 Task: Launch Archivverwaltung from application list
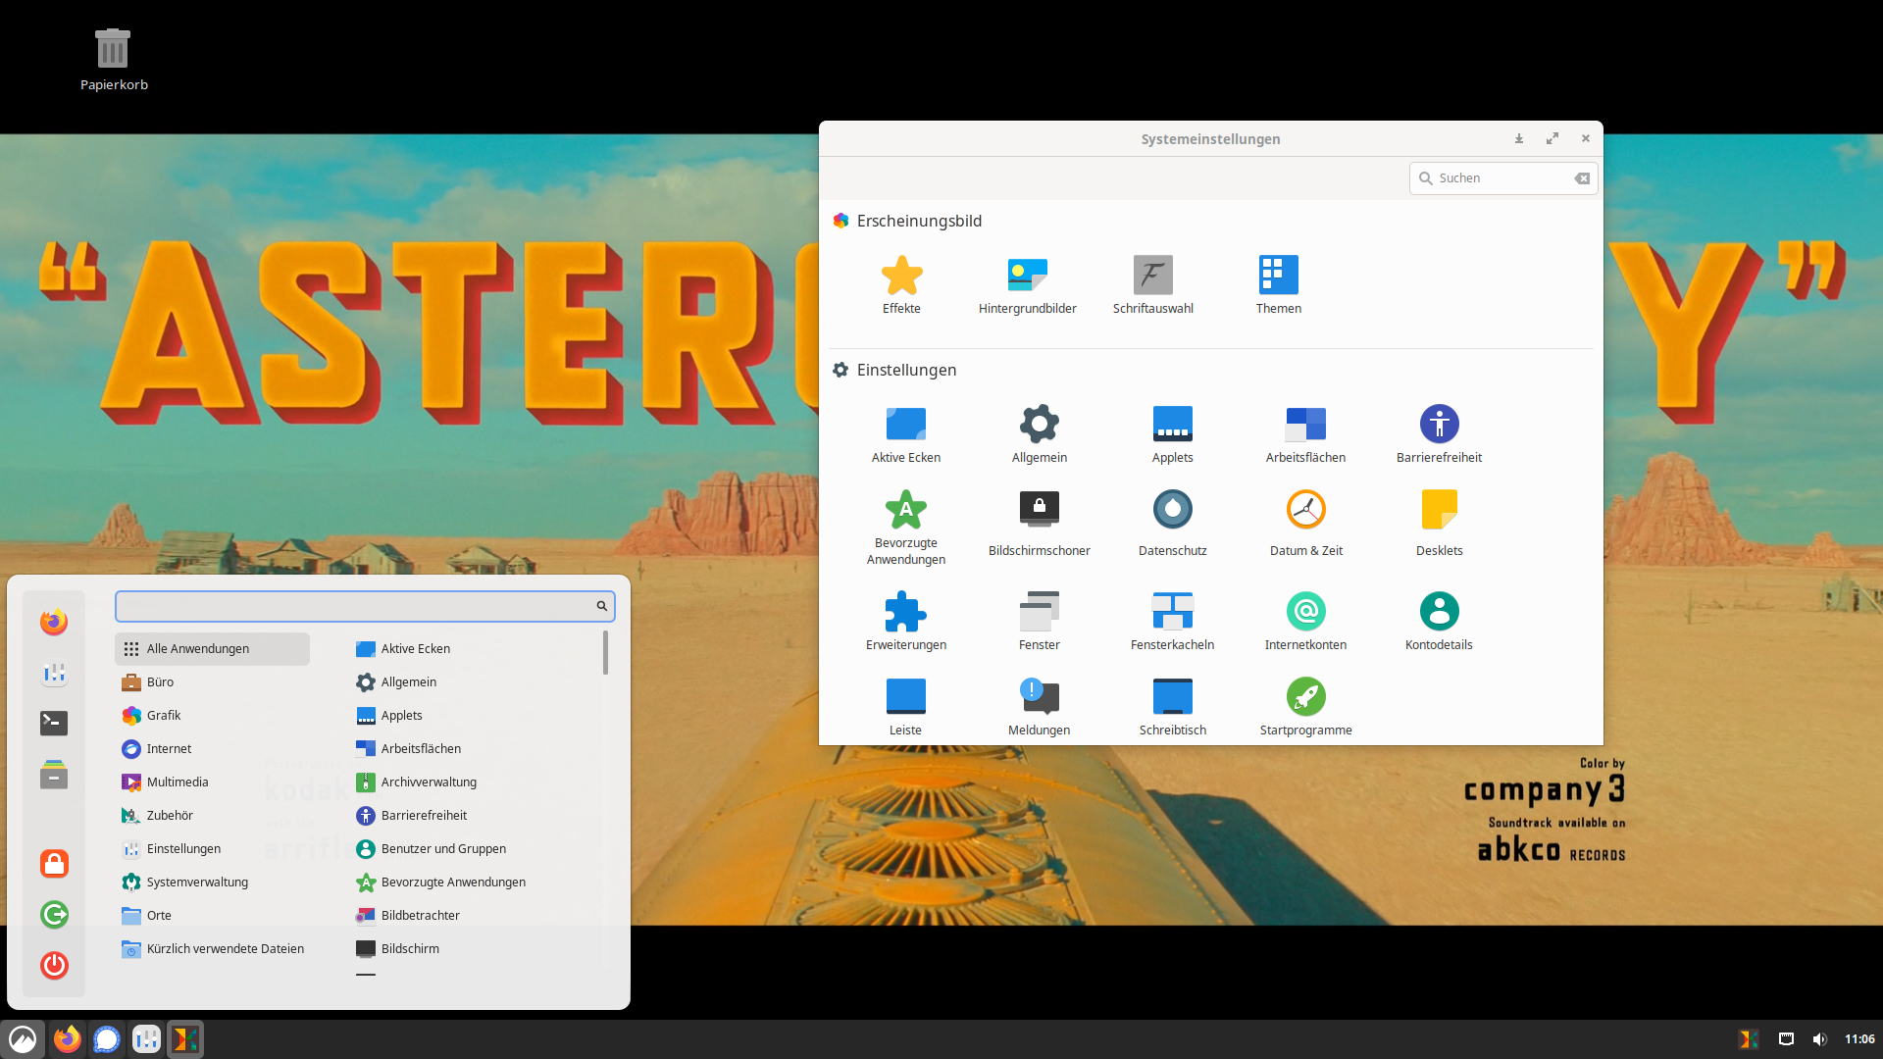tap(429, 782)
